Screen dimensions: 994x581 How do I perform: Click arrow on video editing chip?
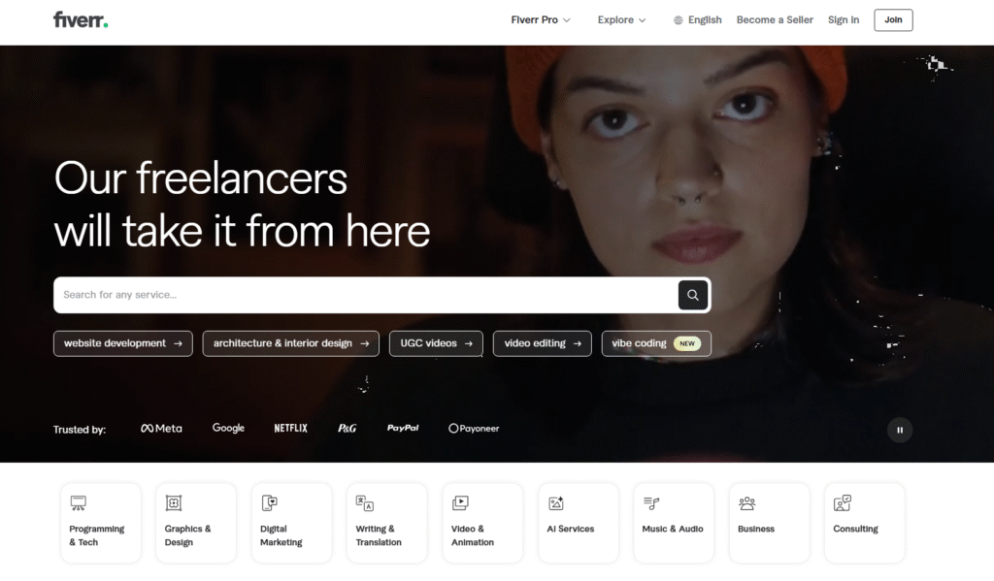577,343
